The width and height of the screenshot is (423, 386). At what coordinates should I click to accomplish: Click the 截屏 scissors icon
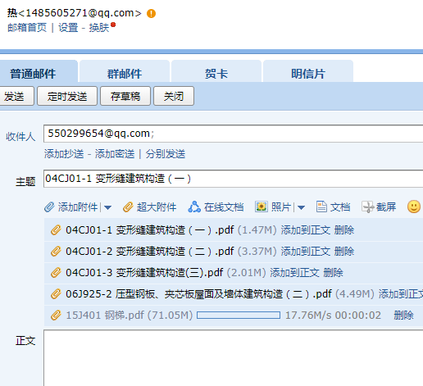click(x=367, y=207)
